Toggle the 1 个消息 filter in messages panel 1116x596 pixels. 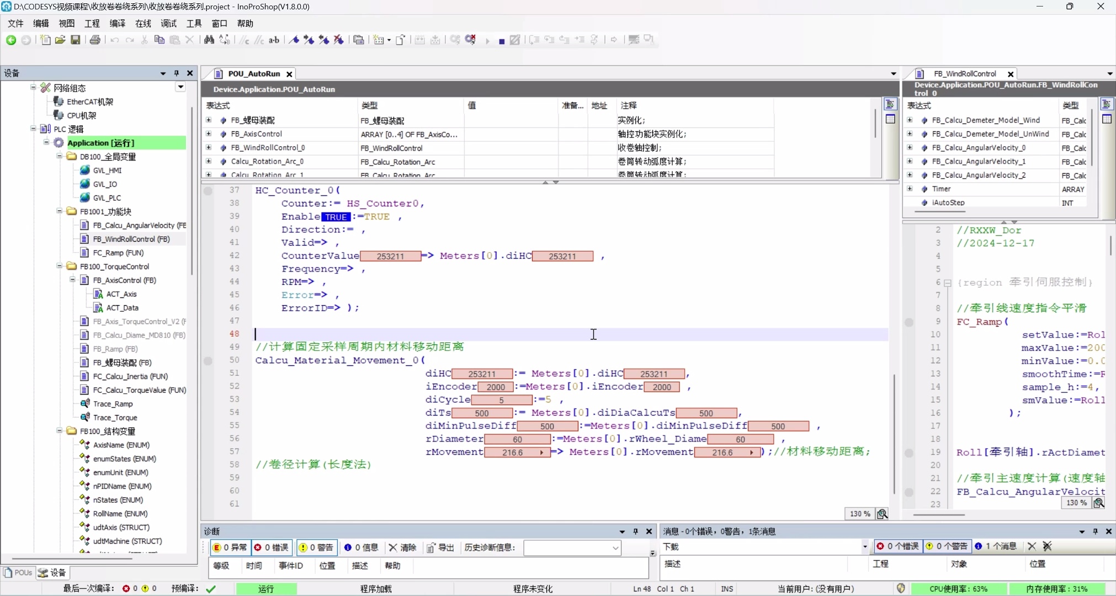click(x=997, y=546)
